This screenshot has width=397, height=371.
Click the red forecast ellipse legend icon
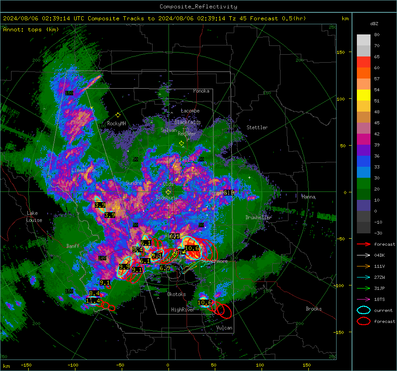363,321
